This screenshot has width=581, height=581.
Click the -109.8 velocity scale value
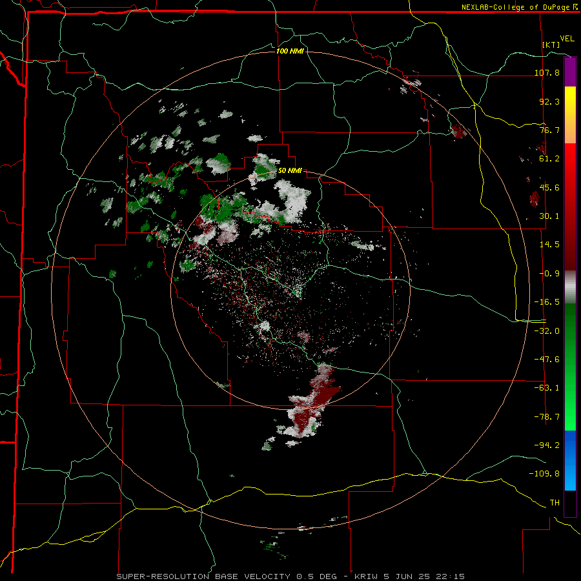pyautogui.click(x=544, y=474)
